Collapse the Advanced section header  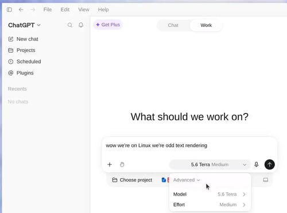pos(187,180)
